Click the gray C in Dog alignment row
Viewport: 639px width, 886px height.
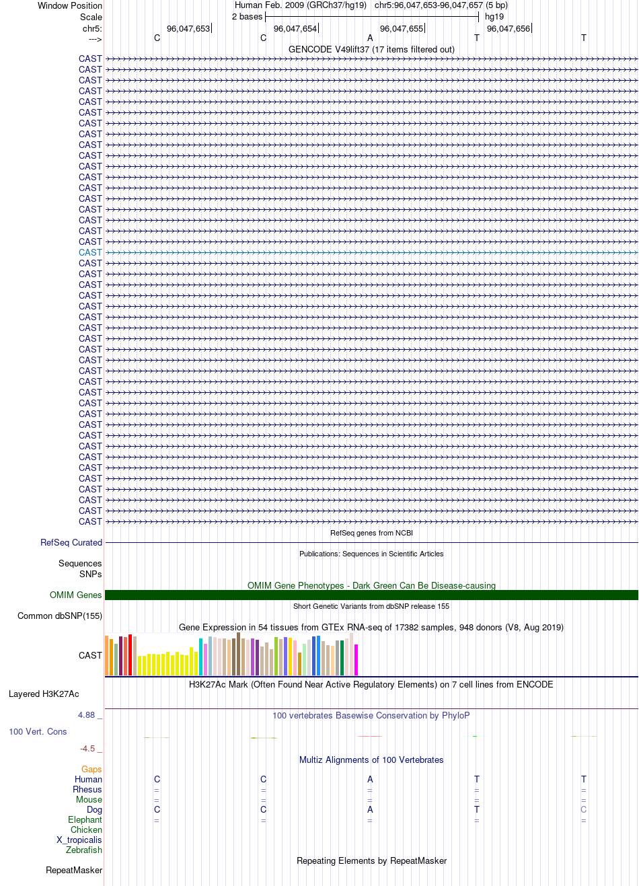click(x=584, y=809)
